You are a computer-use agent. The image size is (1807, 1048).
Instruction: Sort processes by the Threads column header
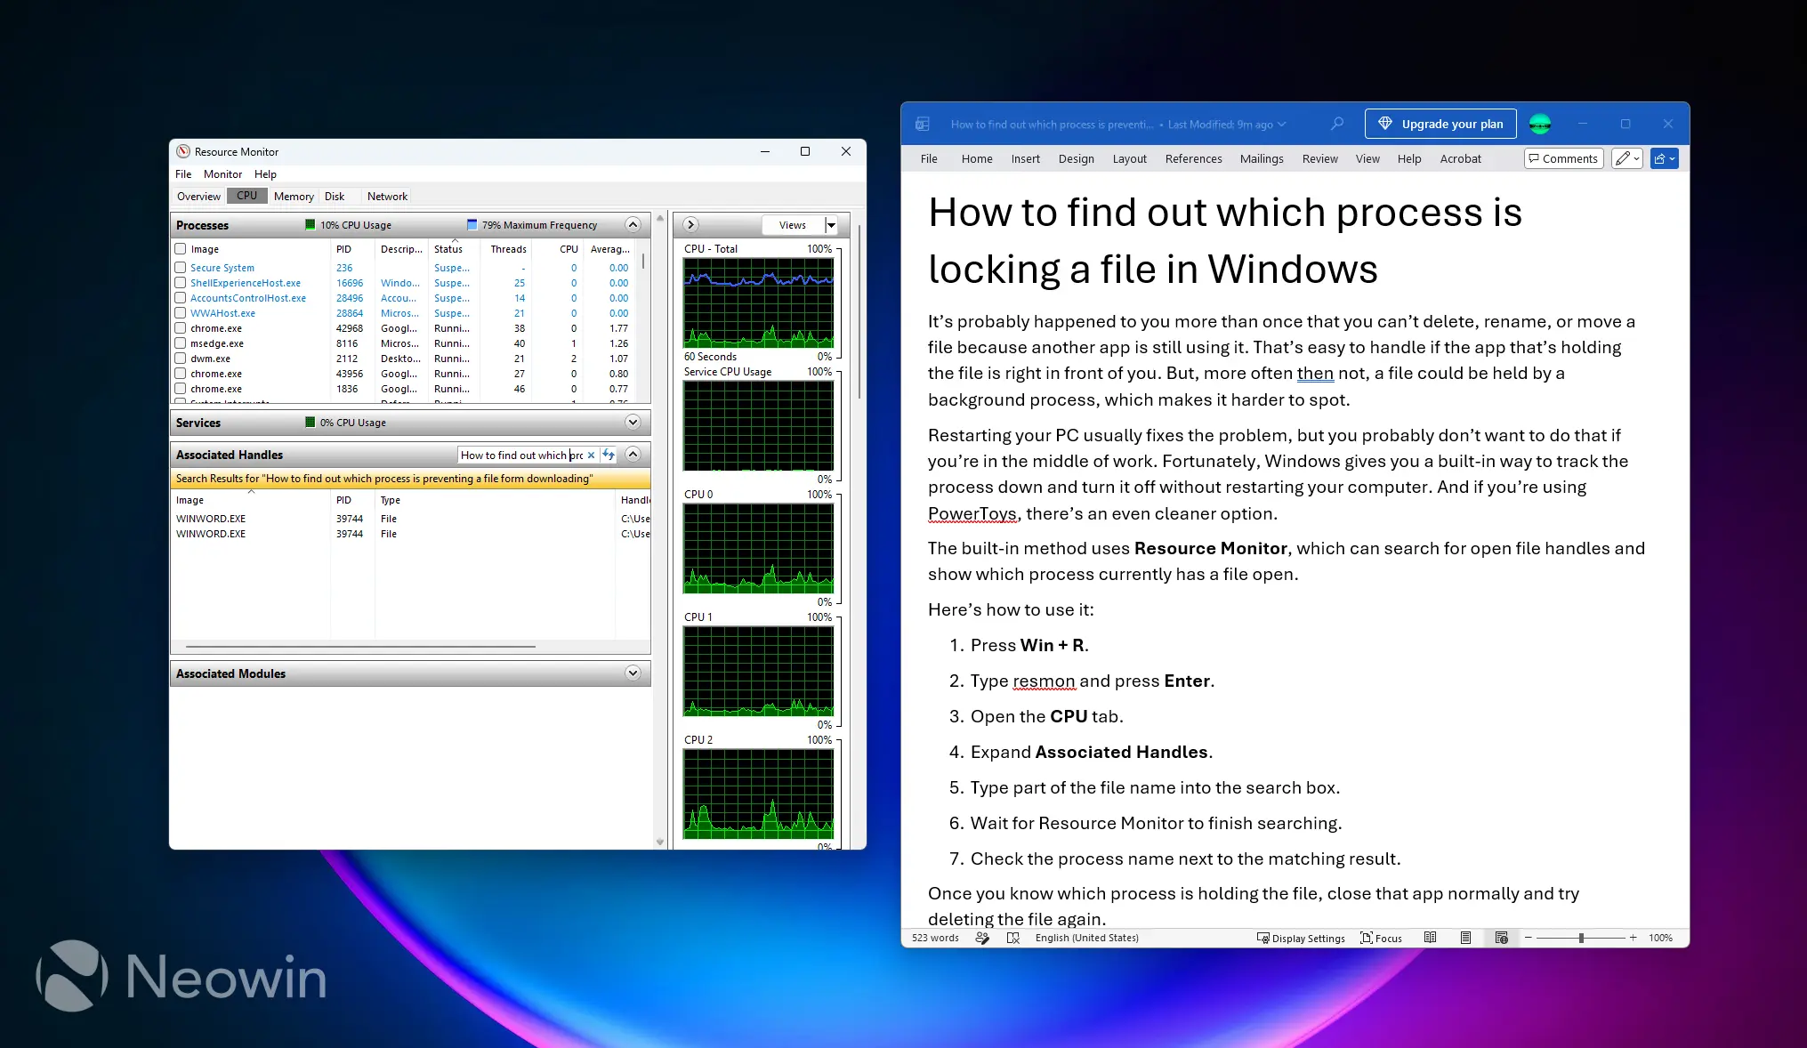click(508, 249)
